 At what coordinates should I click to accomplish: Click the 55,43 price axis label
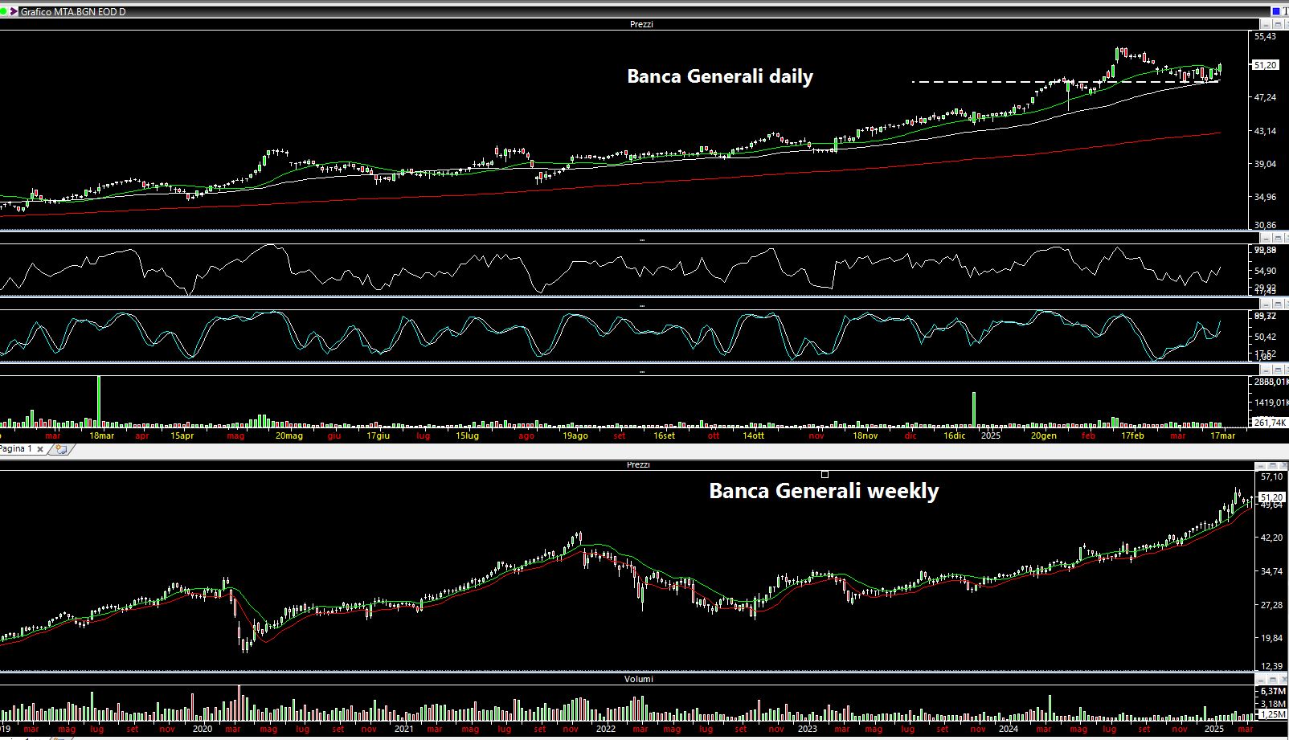pyautogui.click(x=1265, y=36)
